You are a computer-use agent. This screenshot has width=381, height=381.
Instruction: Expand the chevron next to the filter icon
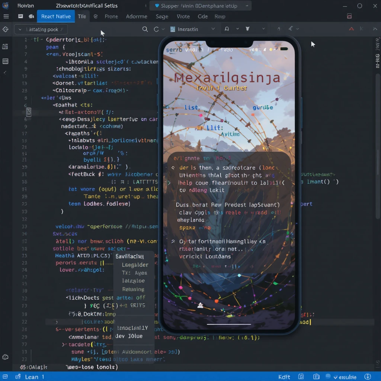point(263,29)
